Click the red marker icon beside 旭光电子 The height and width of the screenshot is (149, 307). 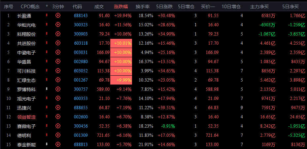pyautogui.click(x=47, y=98)
